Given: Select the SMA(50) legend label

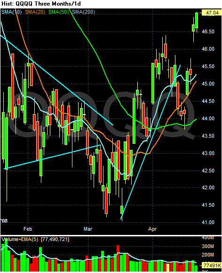Looking at the screenshot, I should (x=58, y=12).
